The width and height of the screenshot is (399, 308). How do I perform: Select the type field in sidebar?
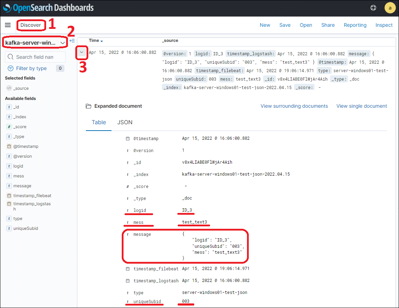(18, 218)
